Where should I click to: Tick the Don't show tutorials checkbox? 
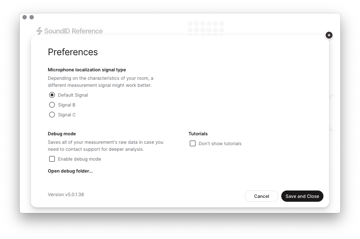[x=193, y=143]
